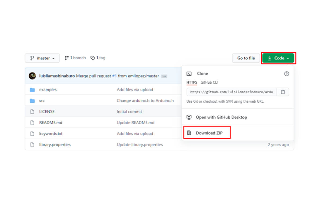Open the LICENSE file name
Image resolution: width=322 pixels, height=201 pixels.
(x=47, y=112)
